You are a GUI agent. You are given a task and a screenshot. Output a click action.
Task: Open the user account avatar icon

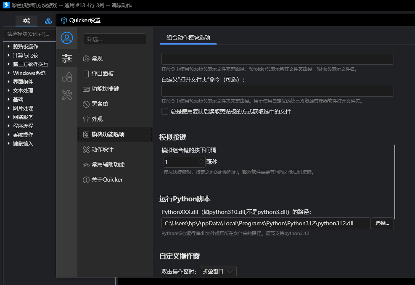pos(67,38)
